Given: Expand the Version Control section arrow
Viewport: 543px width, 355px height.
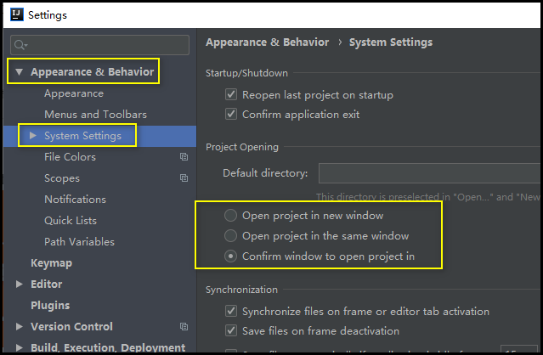Looking at the screenshot, I should pos(19,327).
